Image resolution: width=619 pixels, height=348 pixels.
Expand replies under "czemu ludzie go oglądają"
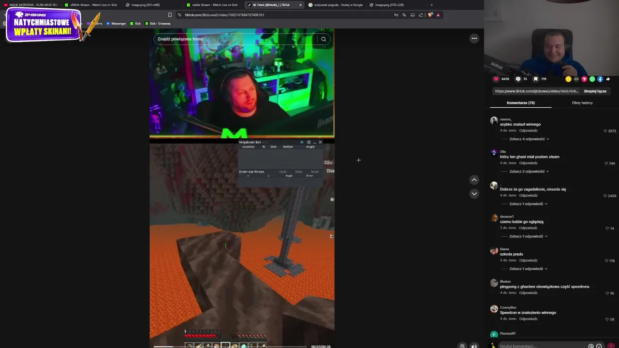click(529, 236)
